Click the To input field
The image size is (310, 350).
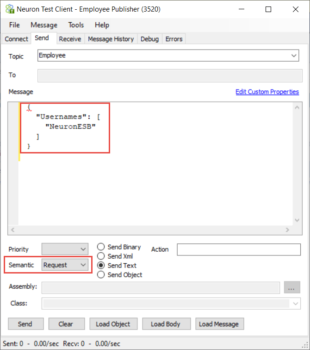pyautogui.click(x=170, y=76)
